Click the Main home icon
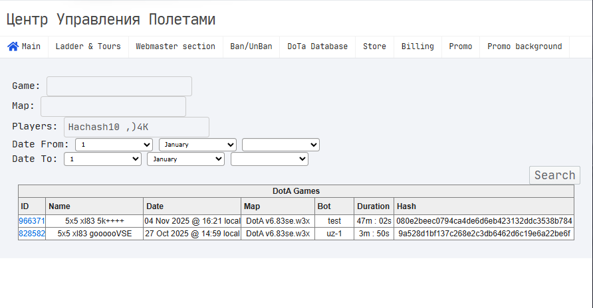Image resolution: width=593 pixels, height=308 pixels. click(13, 46)
